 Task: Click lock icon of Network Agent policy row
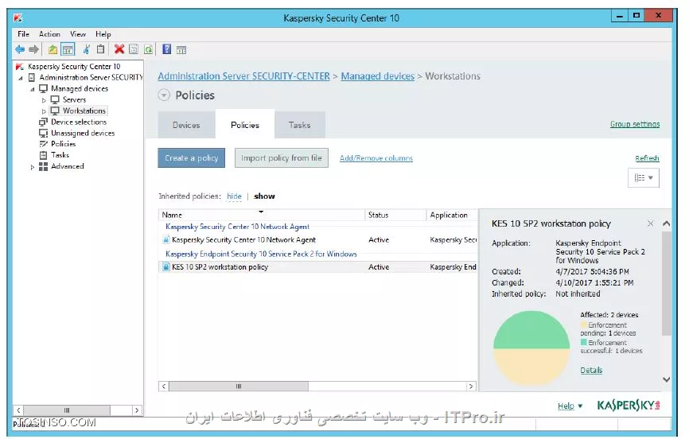tap(166, 239)
